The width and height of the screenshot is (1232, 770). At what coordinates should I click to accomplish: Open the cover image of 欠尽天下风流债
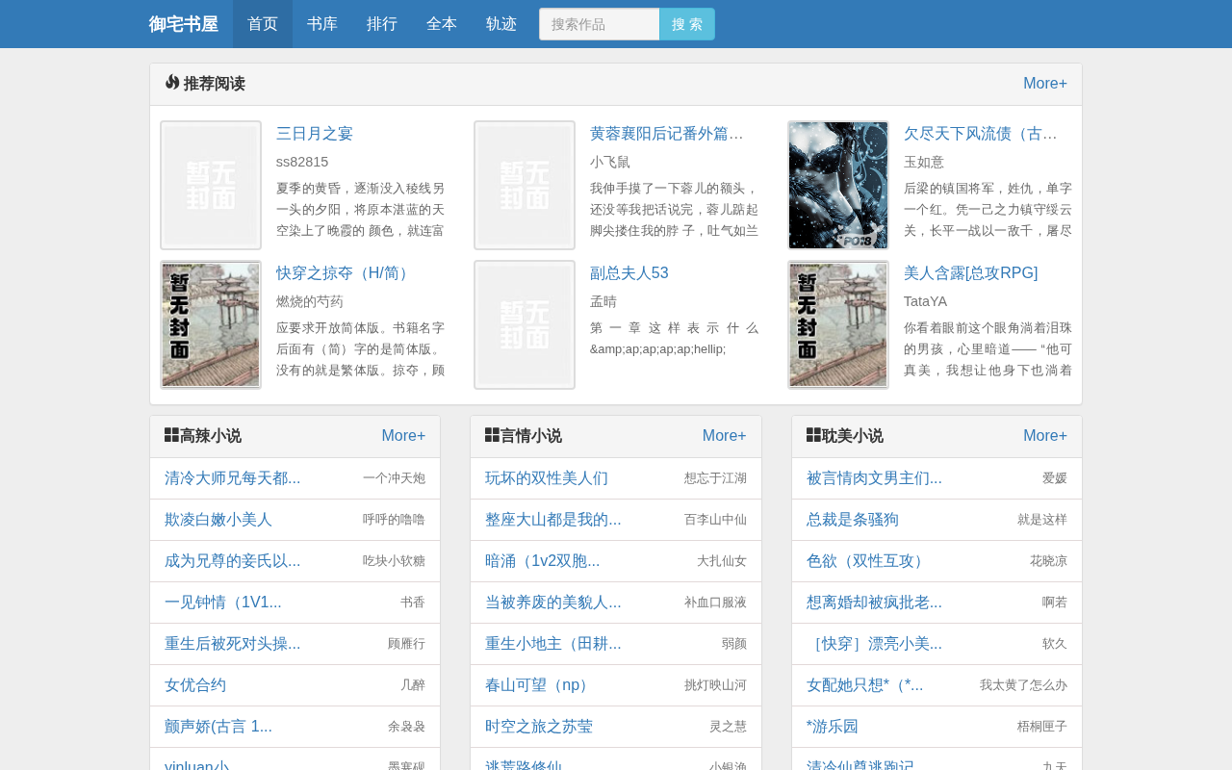[838, 185]
